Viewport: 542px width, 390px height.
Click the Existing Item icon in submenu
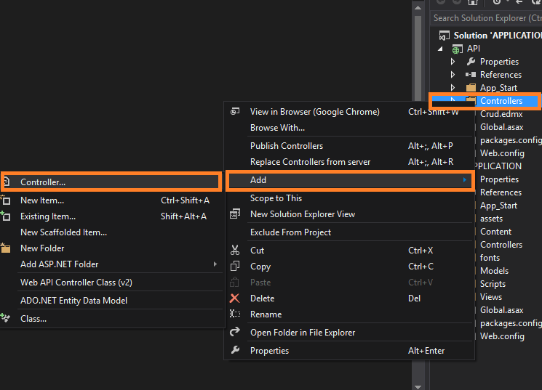coord(6,216)
